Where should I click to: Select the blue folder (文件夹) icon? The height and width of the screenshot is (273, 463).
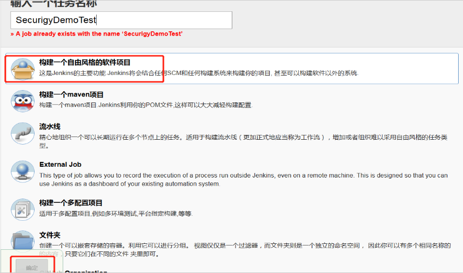pyautogui.click(x=23, y=242)
